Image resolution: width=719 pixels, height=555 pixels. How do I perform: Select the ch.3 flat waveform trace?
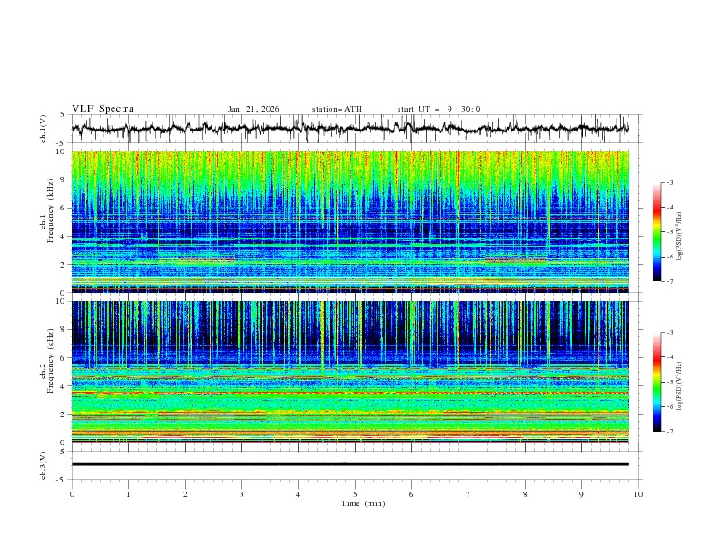point(350,464)
